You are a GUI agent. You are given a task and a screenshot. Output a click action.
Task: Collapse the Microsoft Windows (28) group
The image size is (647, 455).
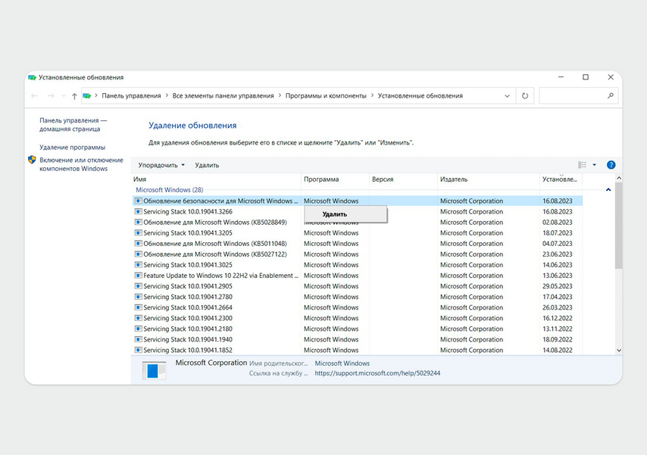608,190
